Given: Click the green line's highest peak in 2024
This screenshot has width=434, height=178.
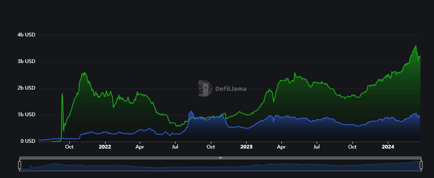Looking at the screenshot, I should (x=416, y=46).
